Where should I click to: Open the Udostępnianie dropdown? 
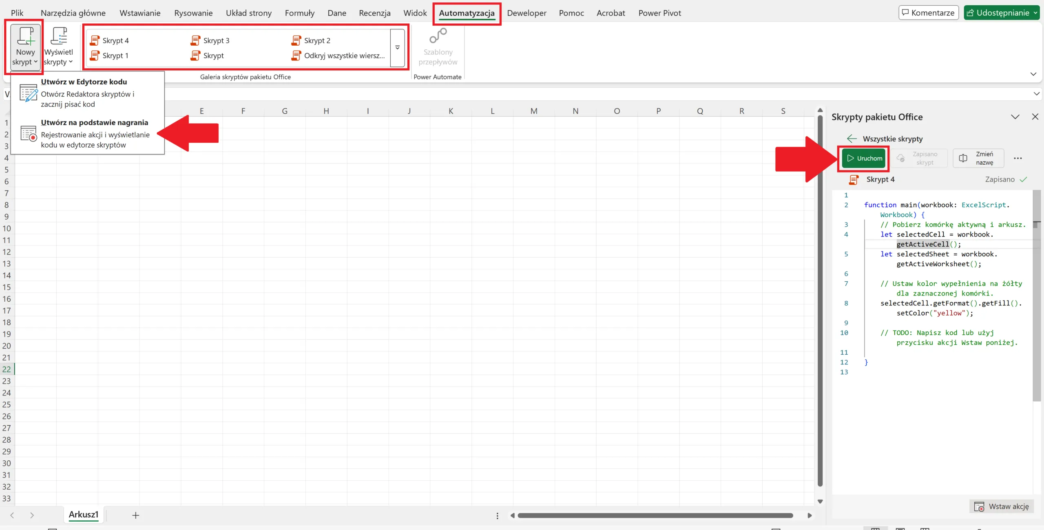[1035, 13]
